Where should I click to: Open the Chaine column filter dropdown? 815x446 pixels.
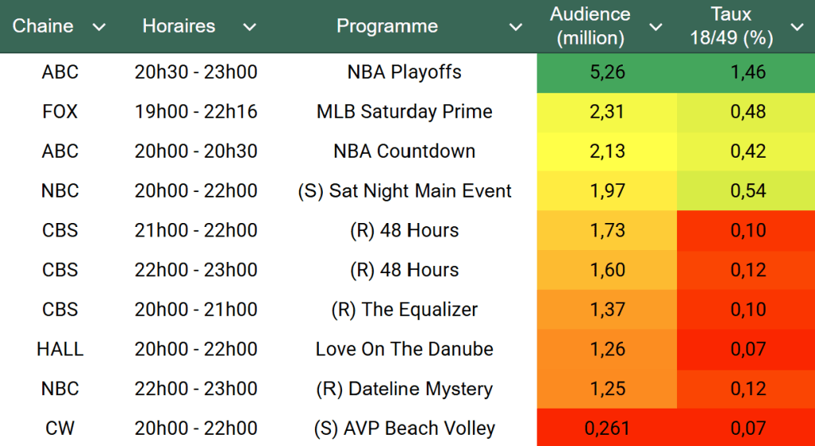click(x=99, y=27)
